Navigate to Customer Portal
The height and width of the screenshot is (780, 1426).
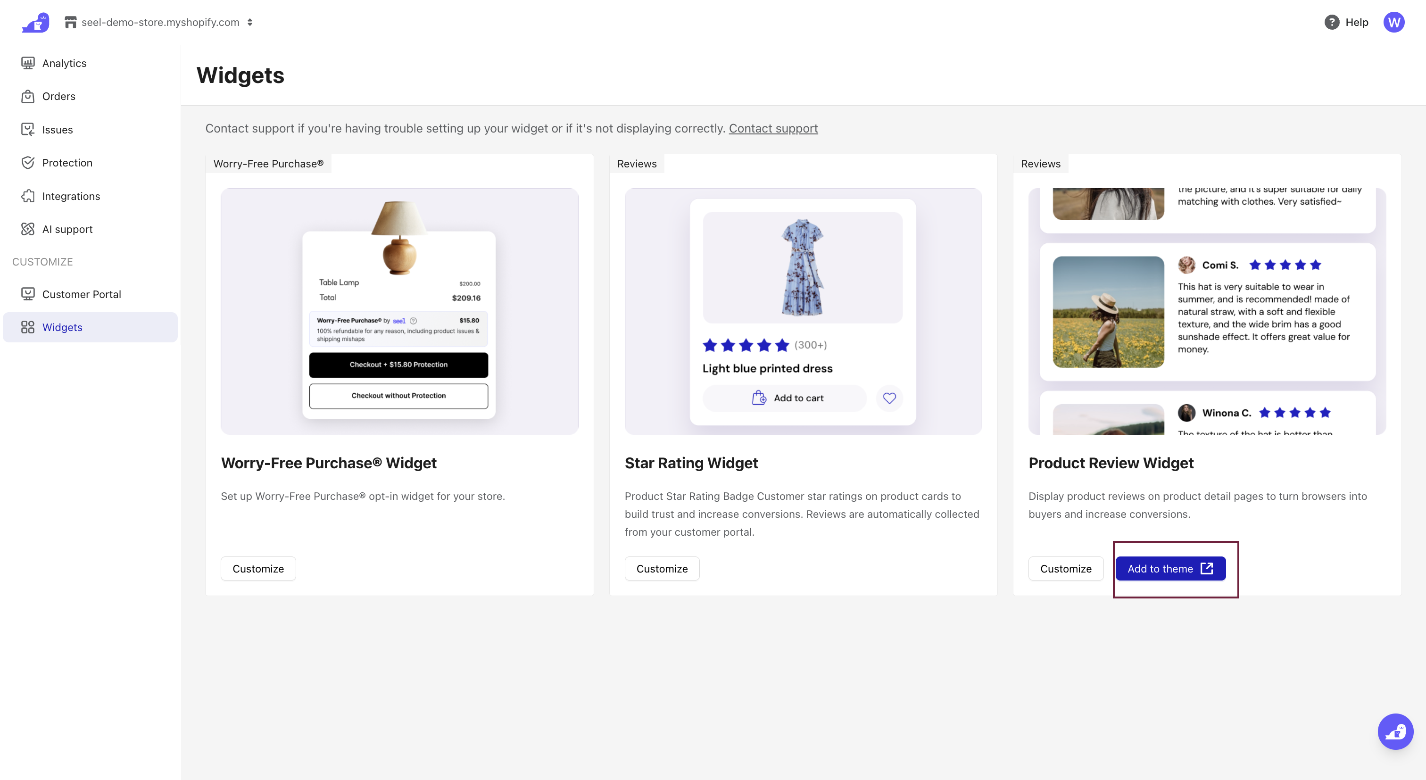pyautogui.click(x=82, y=294)
